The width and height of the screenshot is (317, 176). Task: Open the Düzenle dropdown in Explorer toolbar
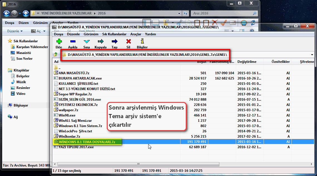(15, 31)
